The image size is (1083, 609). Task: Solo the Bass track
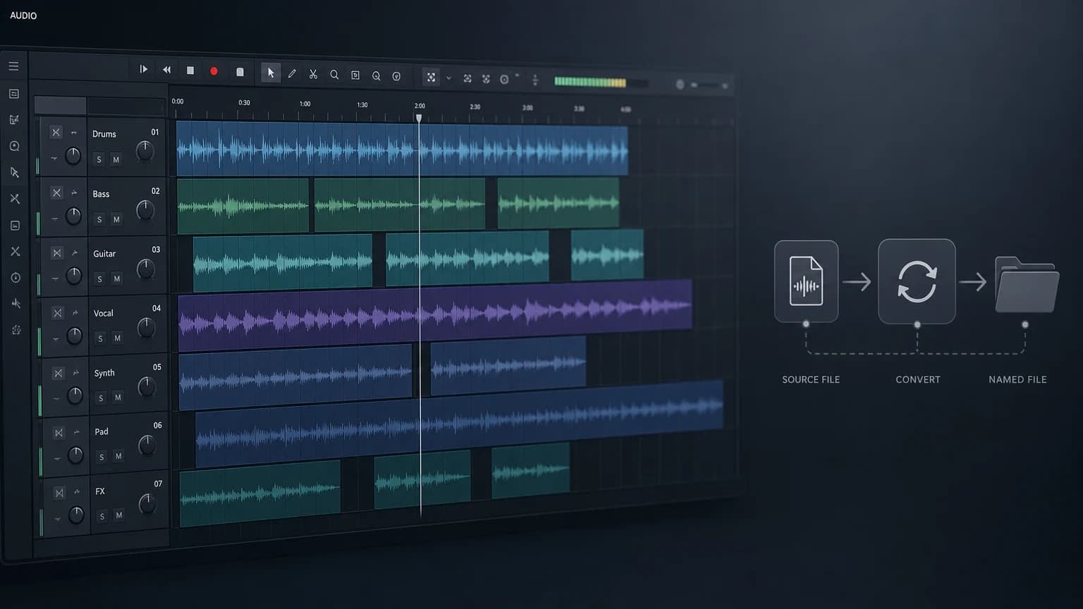pos(99,220)
